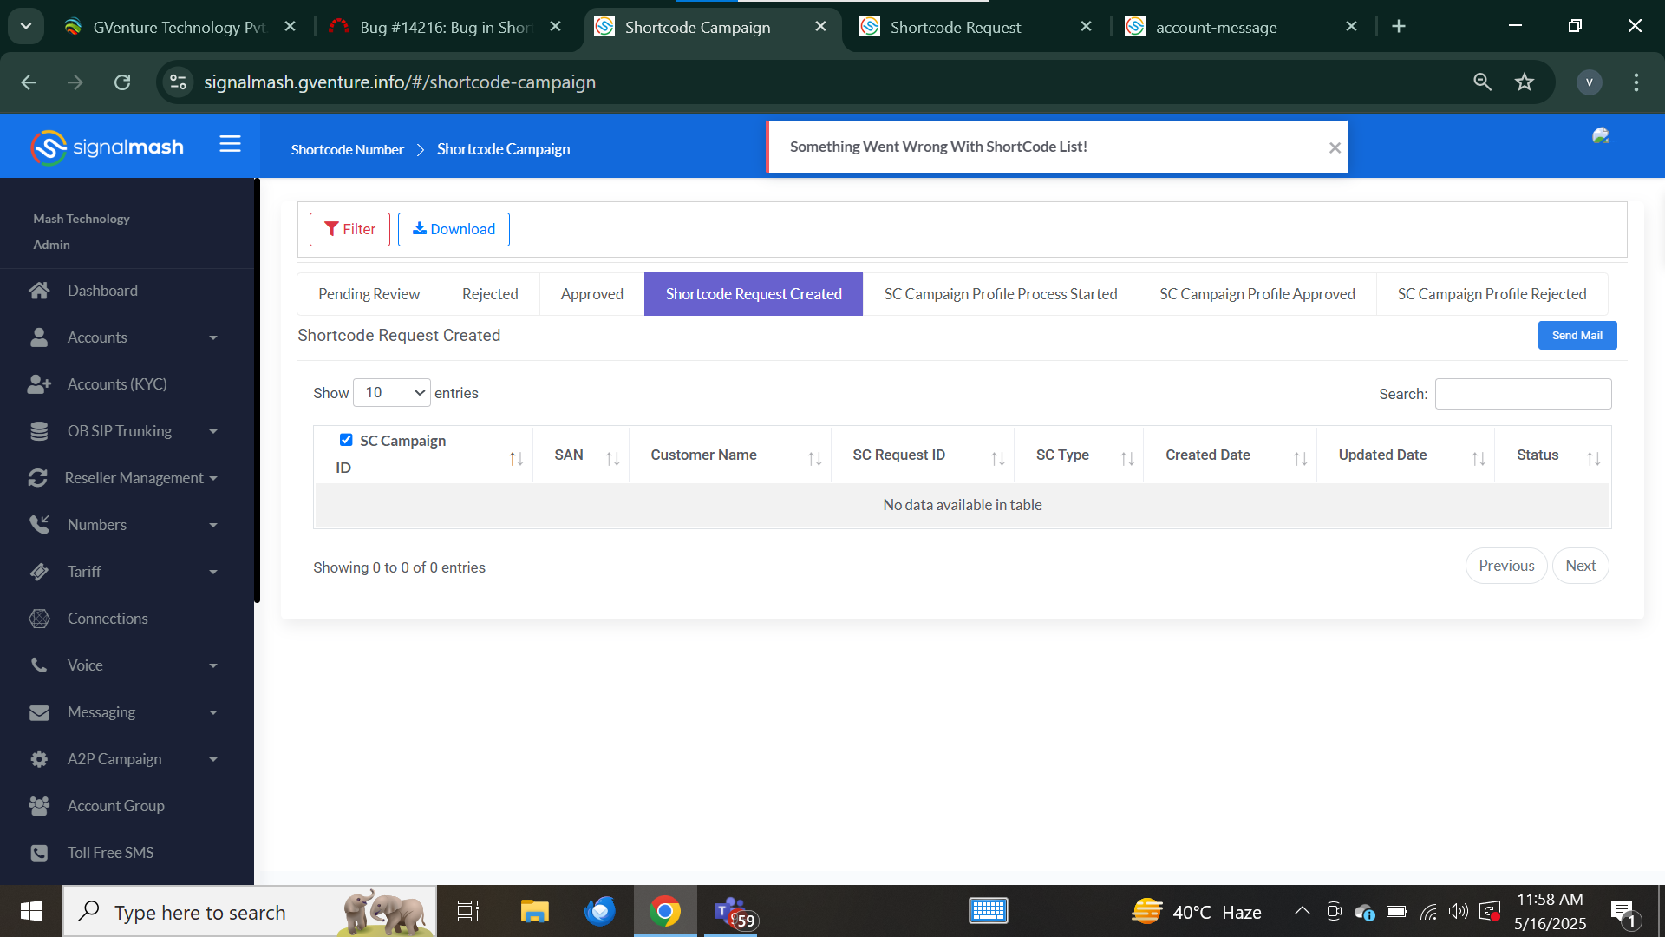
Task: Click the OB SIP Trunking database icon
Action: pos(39,431)
